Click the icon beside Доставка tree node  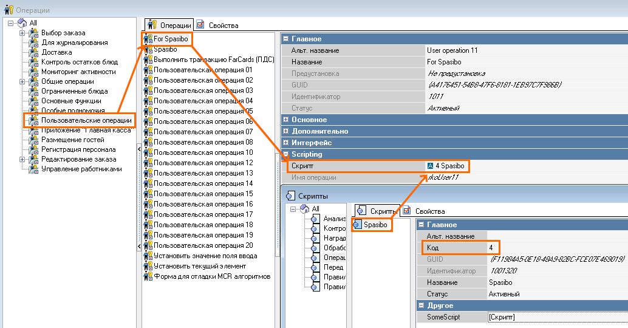pos(34,52)
